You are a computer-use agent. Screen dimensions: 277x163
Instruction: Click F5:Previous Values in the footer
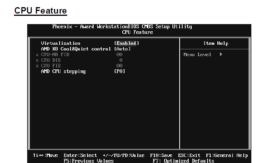[89, 161]
